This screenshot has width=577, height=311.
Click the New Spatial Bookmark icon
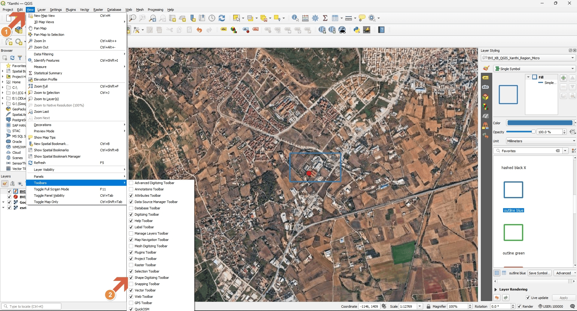pyautogui.click(x=193, y=18)
